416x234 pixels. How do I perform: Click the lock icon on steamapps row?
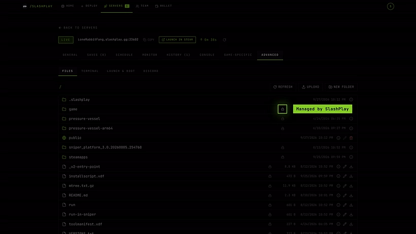coord(283,157)
